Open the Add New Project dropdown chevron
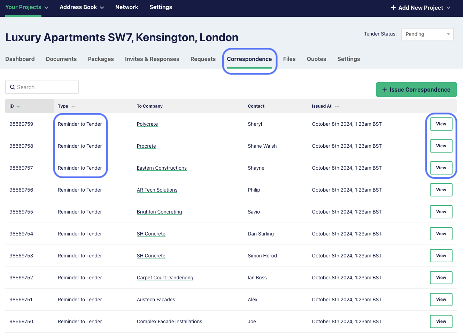 (448, 8)
